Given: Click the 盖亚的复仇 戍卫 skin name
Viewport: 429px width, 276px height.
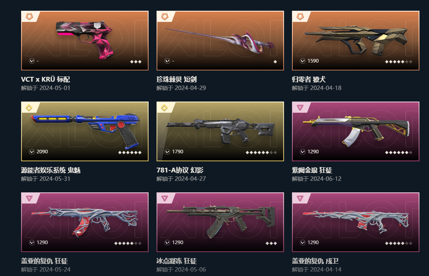Looking at the screenshot, I should pyautogui.click(x=315, y=261).
